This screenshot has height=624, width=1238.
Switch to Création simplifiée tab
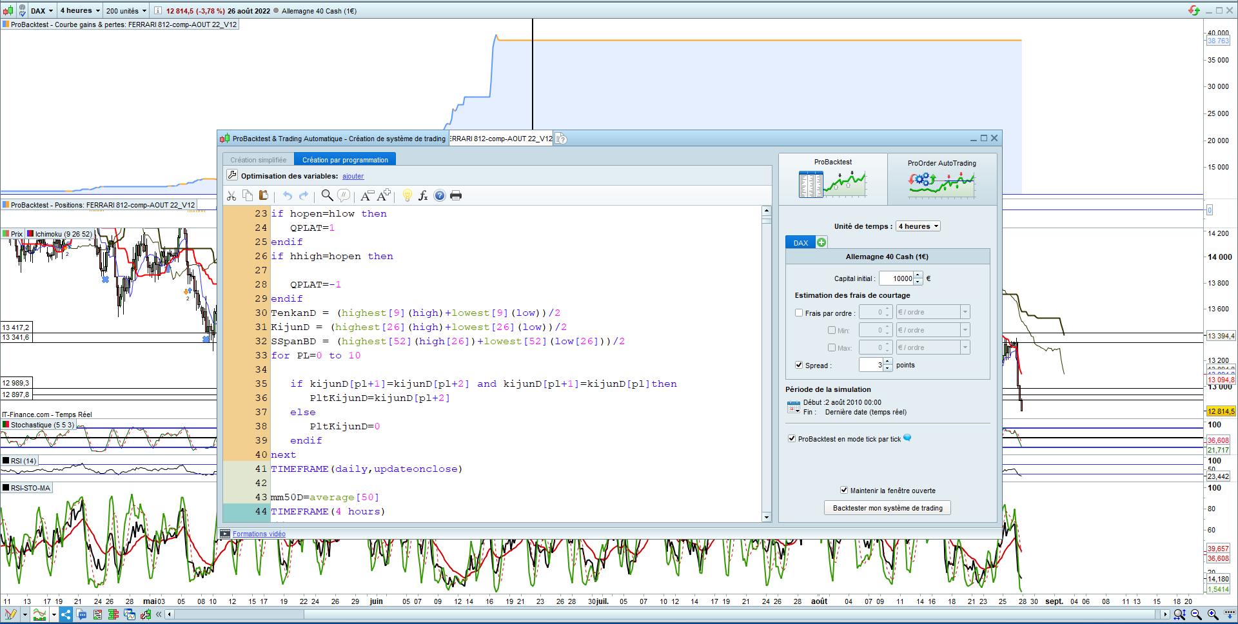click(258, 160)
